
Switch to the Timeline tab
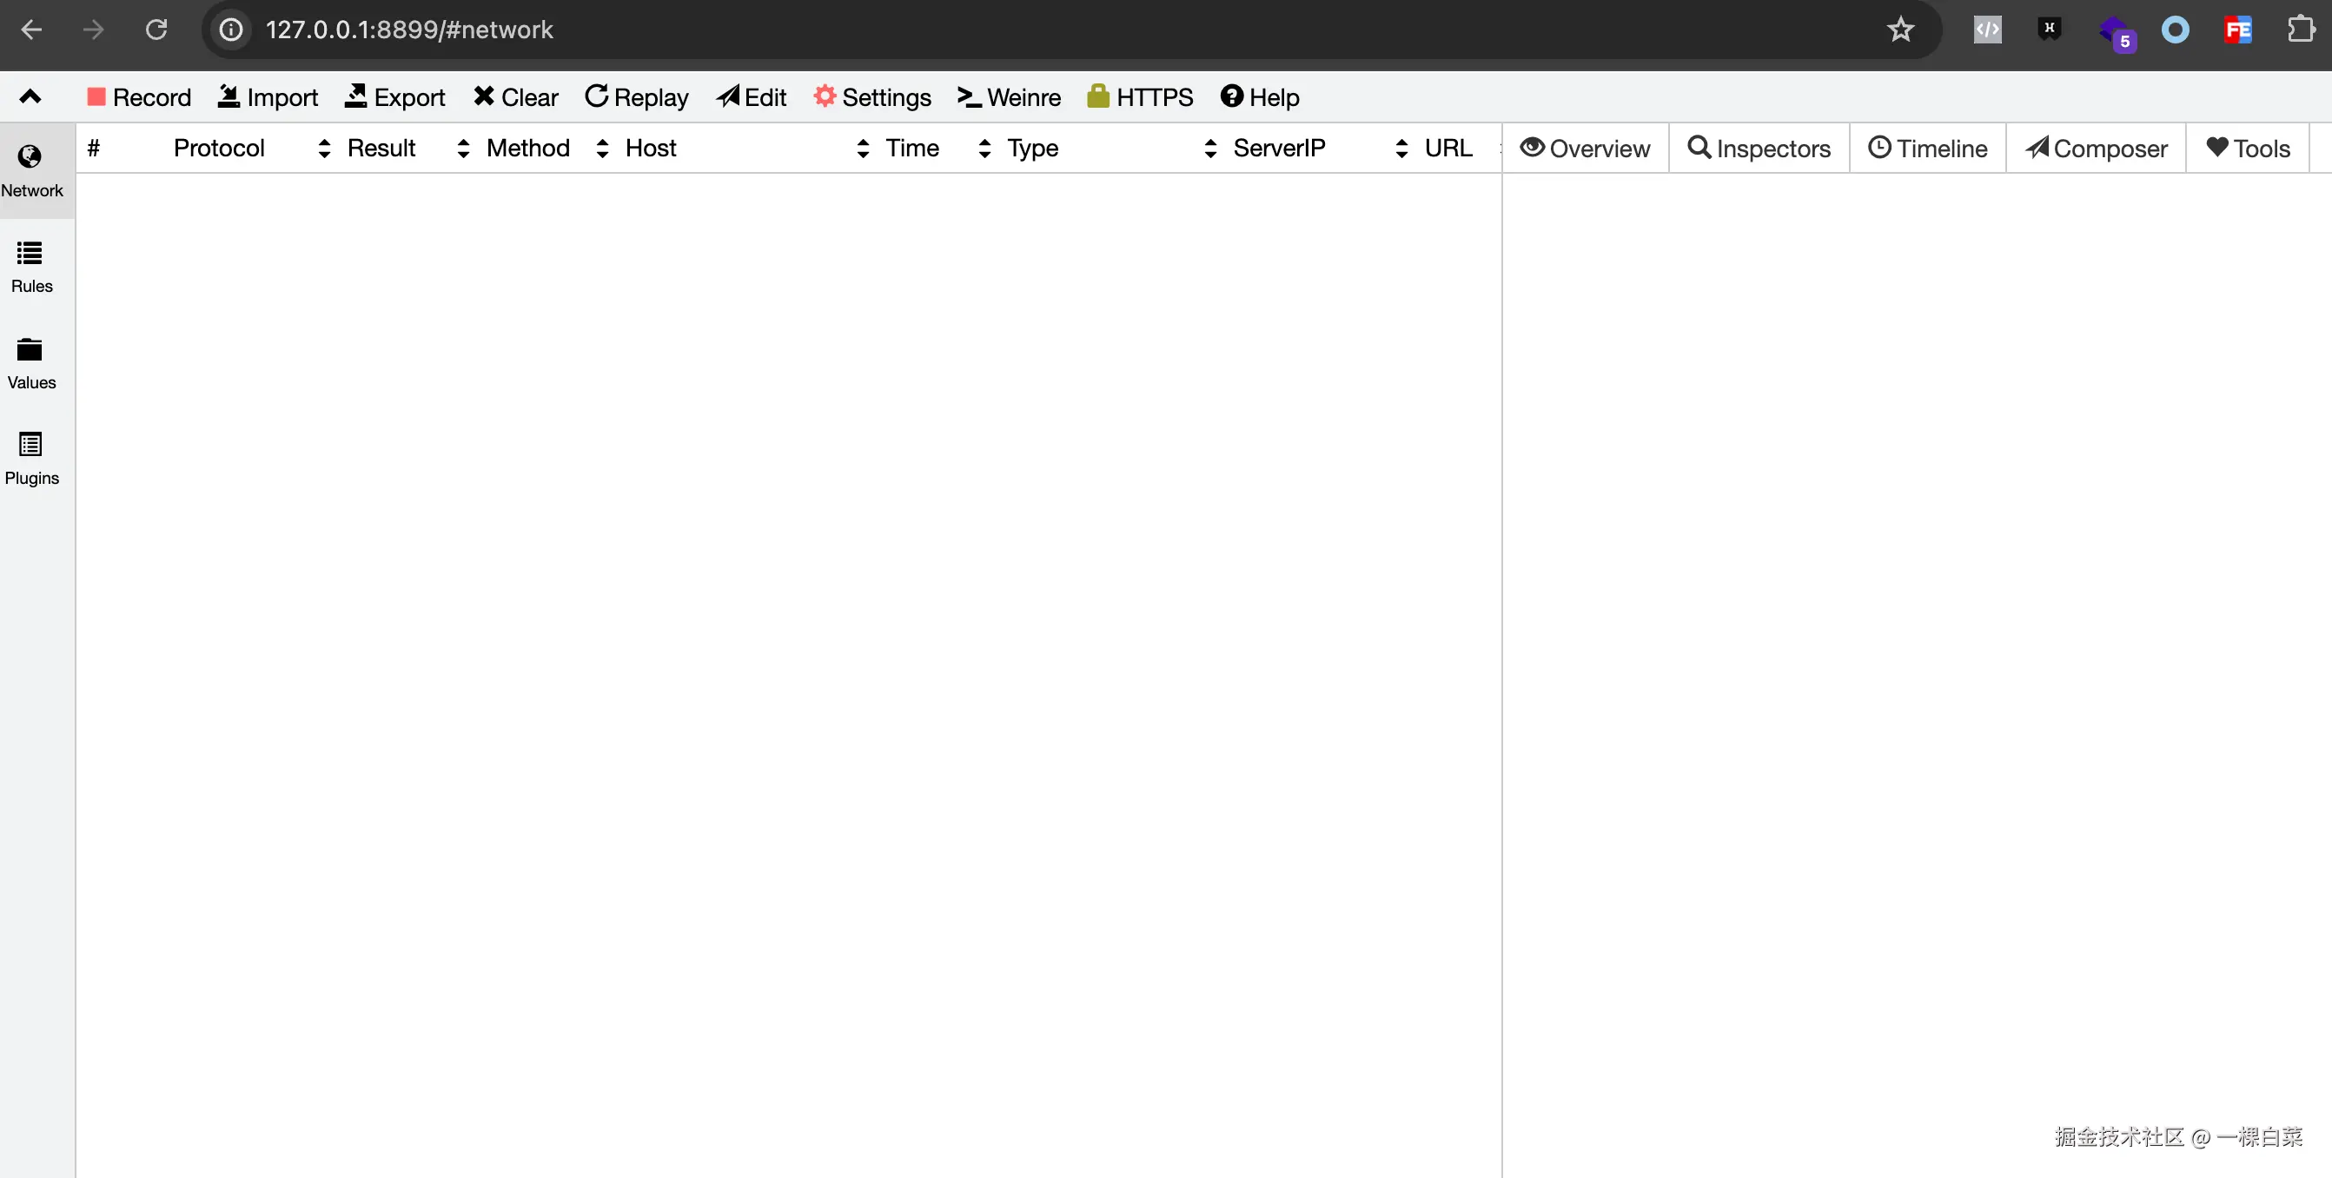point(1927,149)
